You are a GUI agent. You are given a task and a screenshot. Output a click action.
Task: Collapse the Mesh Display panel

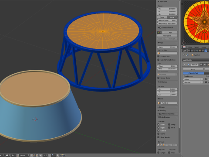click(158, 117)
